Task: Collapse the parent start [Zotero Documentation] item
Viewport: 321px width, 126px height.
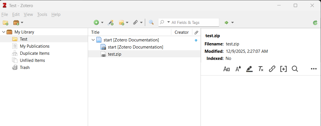Action: click(x=93, y=40)
